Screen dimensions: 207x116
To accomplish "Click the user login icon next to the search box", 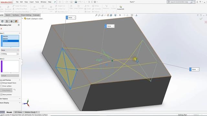I will tap(197, 2).
